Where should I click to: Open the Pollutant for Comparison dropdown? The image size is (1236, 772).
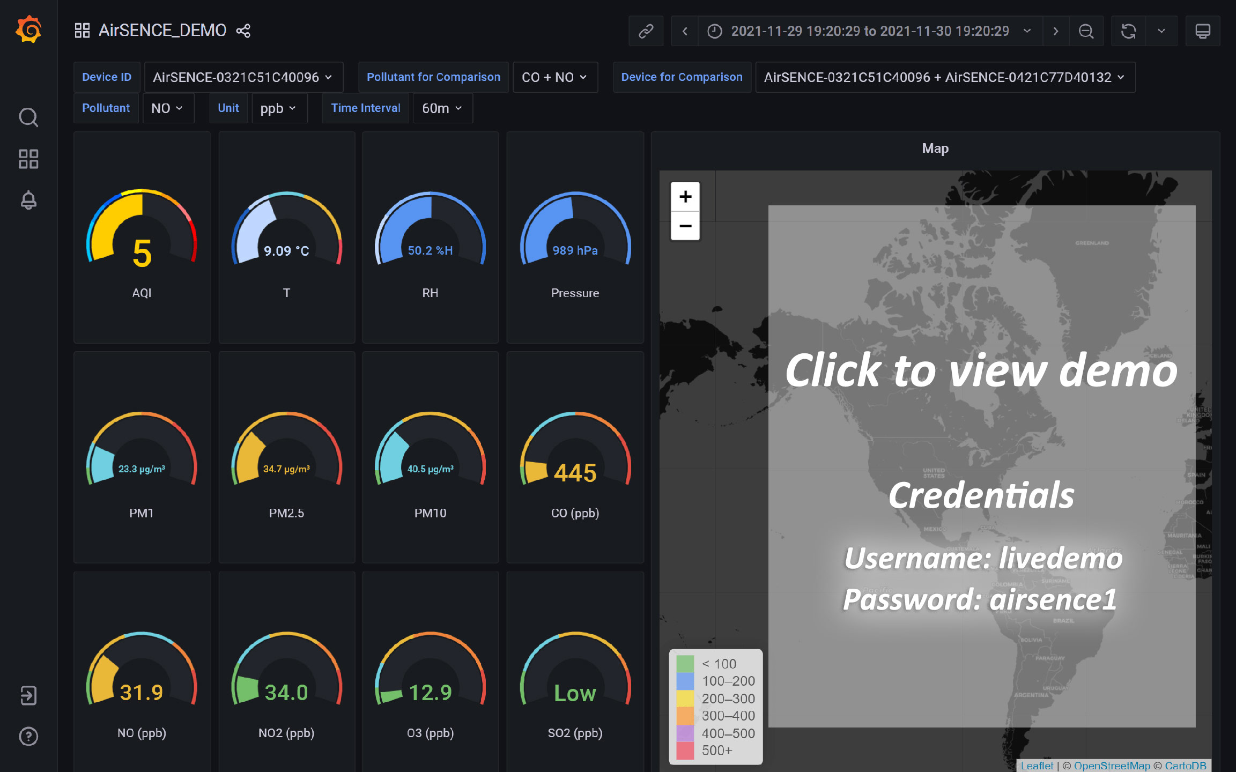tap(555, 77)
